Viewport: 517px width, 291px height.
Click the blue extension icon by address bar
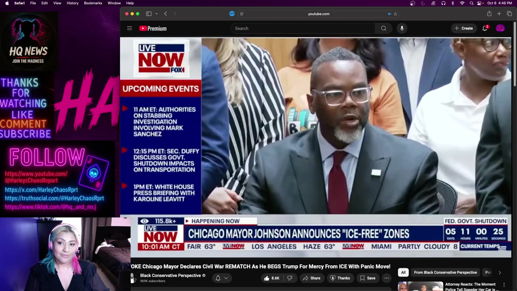coord(232,14)
